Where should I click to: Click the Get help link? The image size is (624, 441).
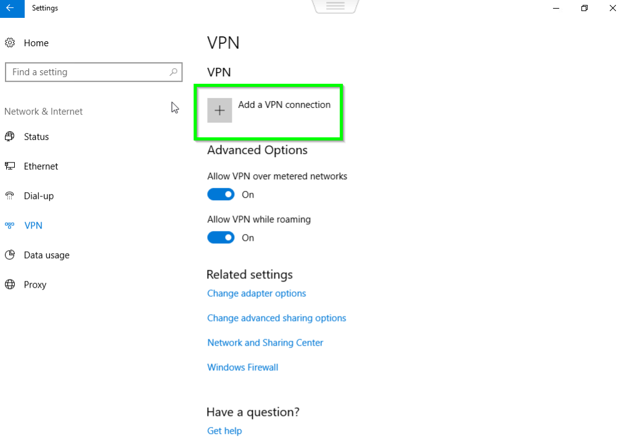(x=224, y=431)
